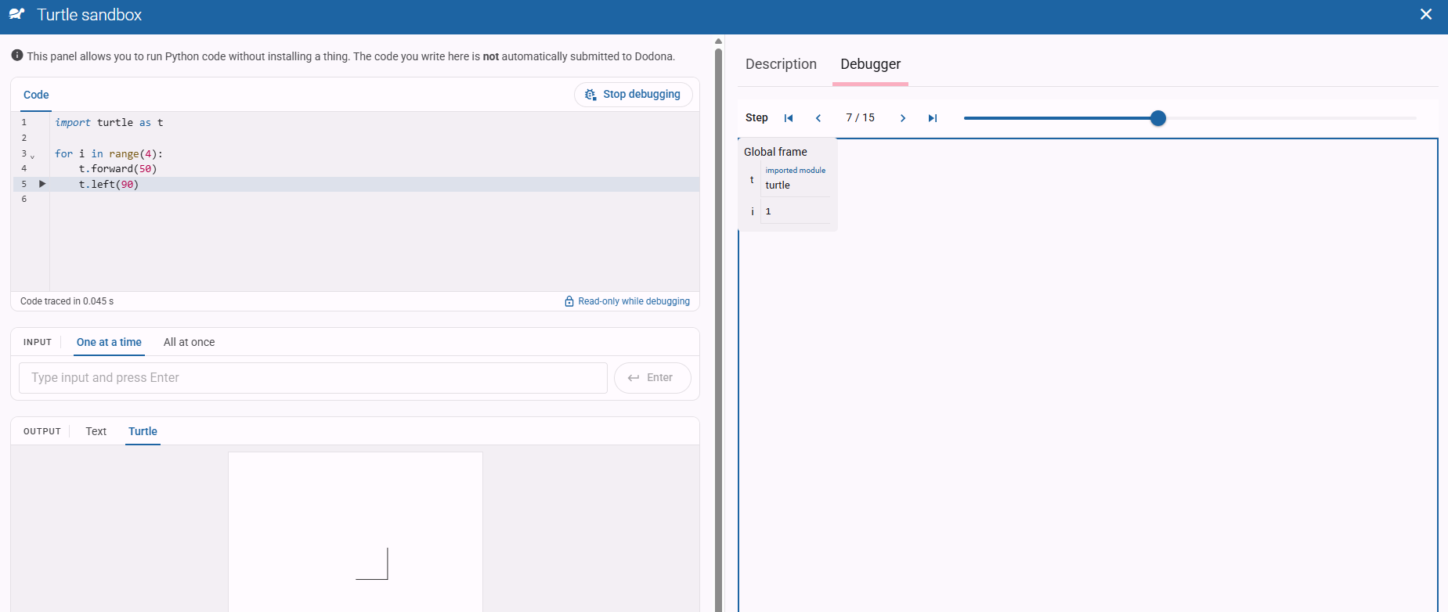Click the lock icon beside Read-only while debugging

(569, 301)
